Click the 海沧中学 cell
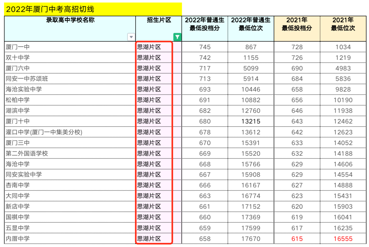 70,164
